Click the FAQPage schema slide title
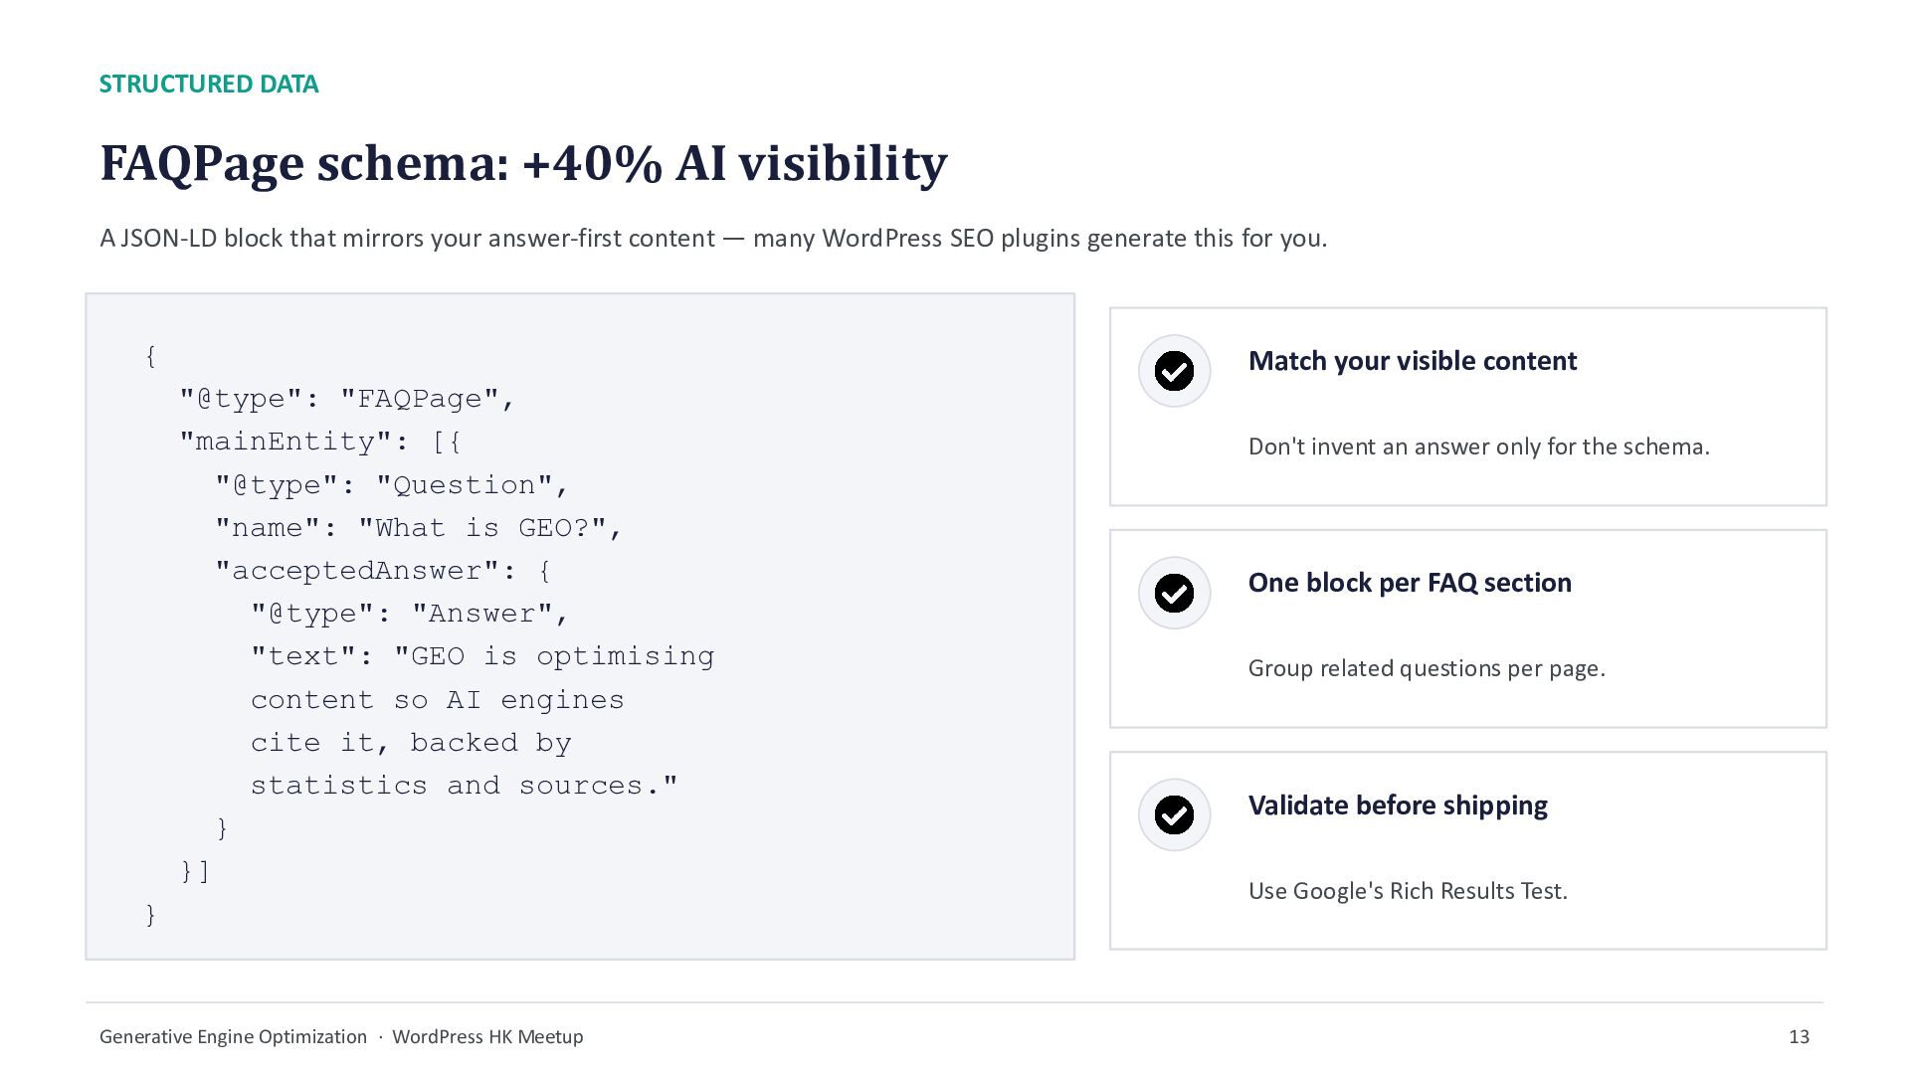This screenshot has width=1910, height=1074. 523,163
